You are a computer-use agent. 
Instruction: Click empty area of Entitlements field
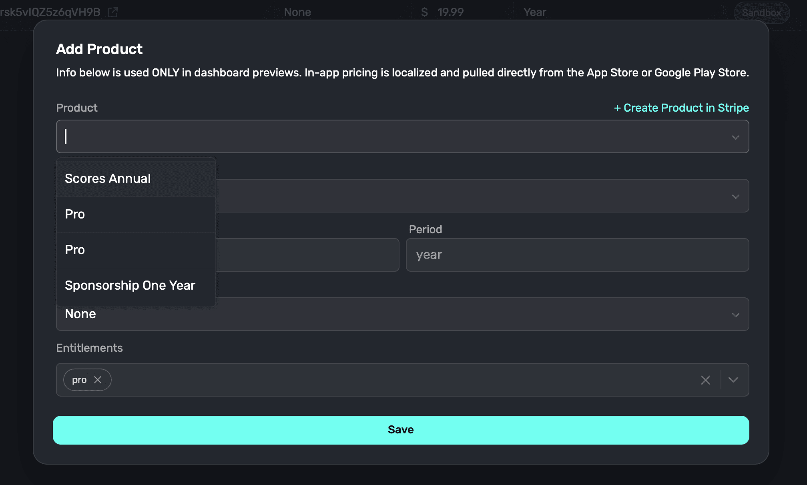coord(400,380)
